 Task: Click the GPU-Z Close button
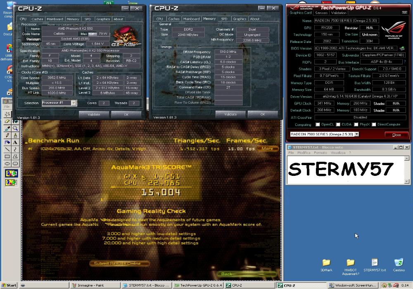(396, 135)
